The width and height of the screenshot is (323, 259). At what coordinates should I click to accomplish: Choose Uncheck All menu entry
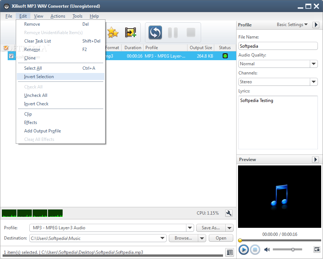[x=60, y=95]
